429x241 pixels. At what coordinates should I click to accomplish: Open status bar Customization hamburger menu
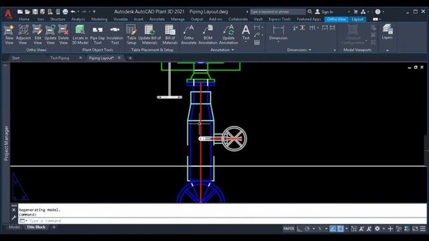(x=423, y=229)
